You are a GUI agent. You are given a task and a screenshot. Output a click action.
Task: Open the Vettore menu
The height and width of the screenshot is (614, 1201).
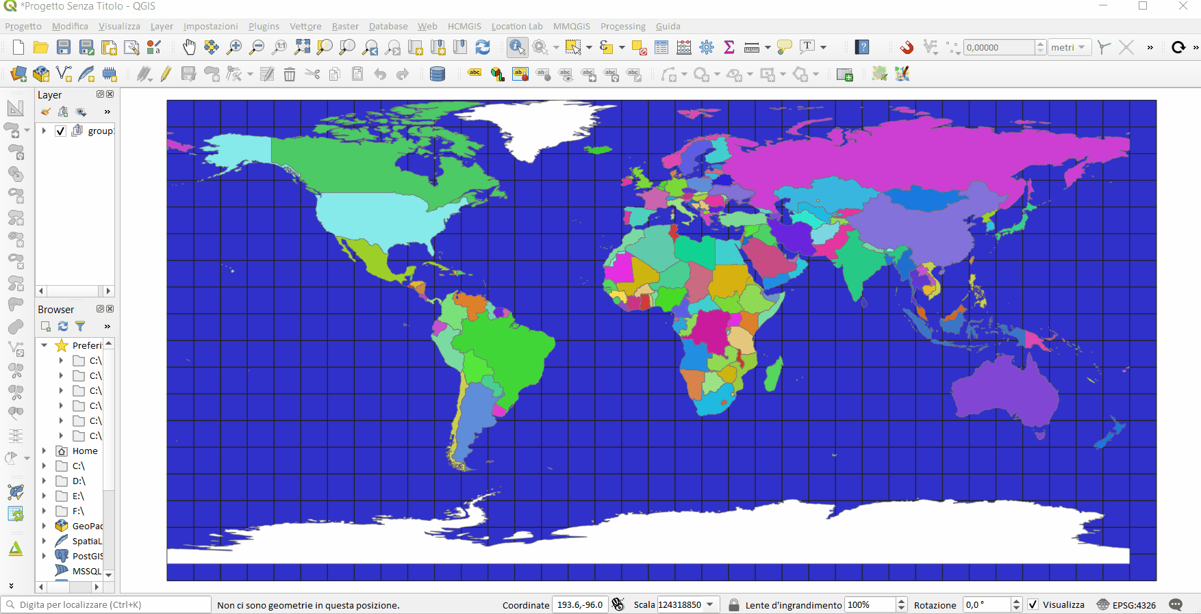click(x=305, y=26)
